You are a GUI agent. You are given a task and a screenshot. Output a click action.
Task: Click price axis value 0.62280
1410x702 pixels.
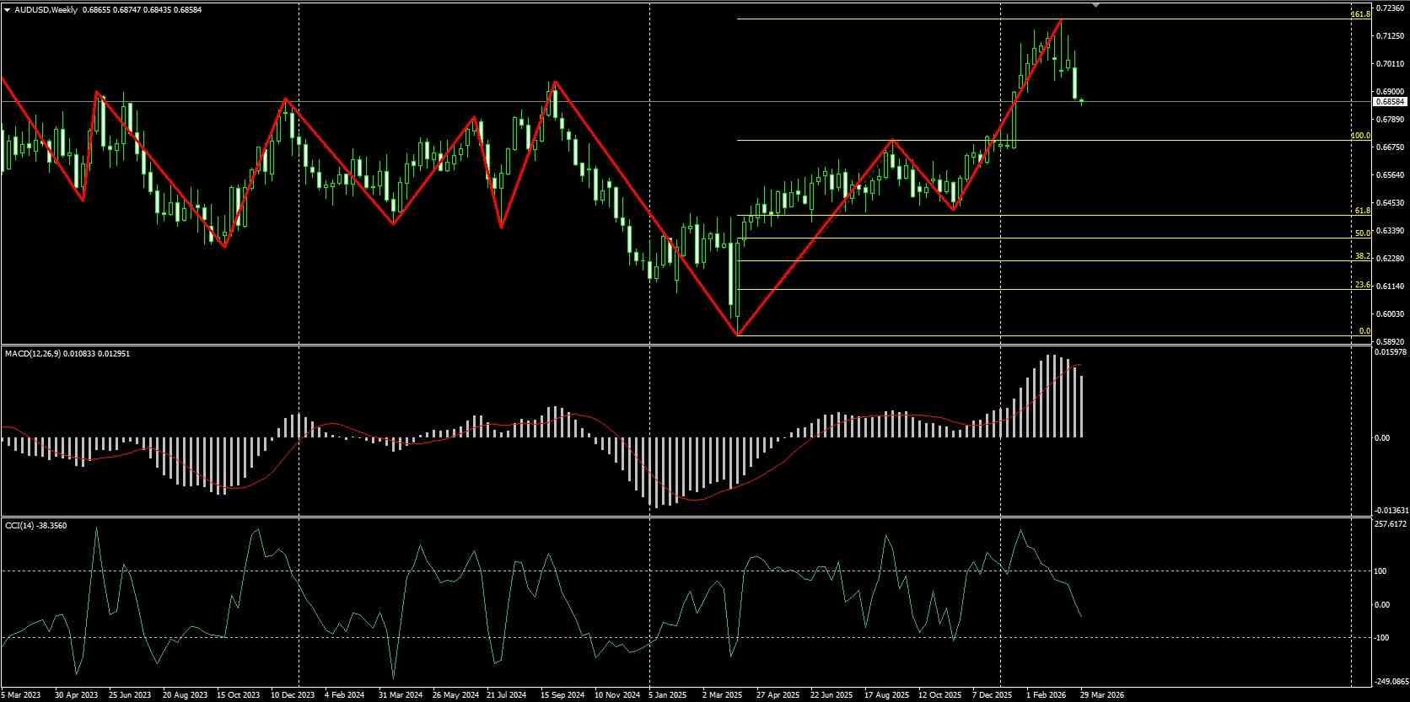(x=1389, y=259)
